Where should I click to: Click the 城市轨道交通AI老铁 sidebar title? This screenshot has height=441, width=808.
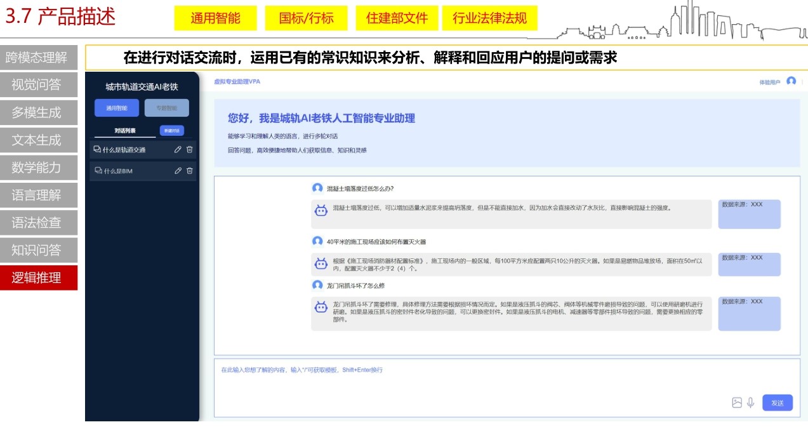pos(142,87)
